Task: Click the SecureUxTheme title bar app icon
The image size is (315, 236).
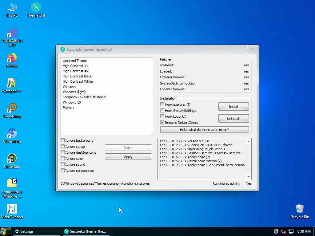Action: pyautogui.click(x=63, y=49)
